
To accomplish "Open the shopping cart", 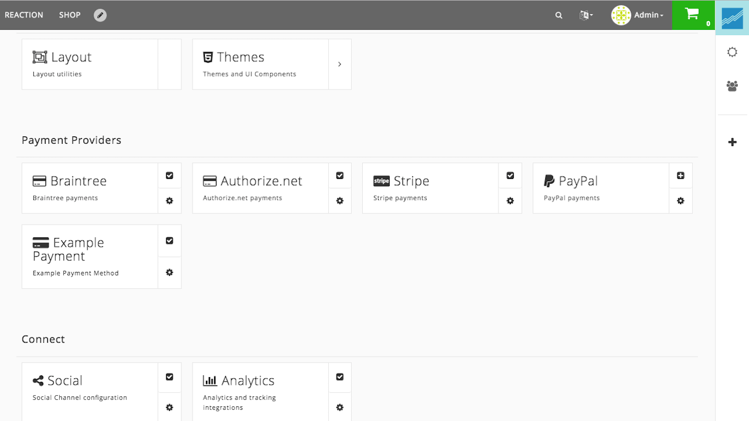I will (x=693, y=15).
